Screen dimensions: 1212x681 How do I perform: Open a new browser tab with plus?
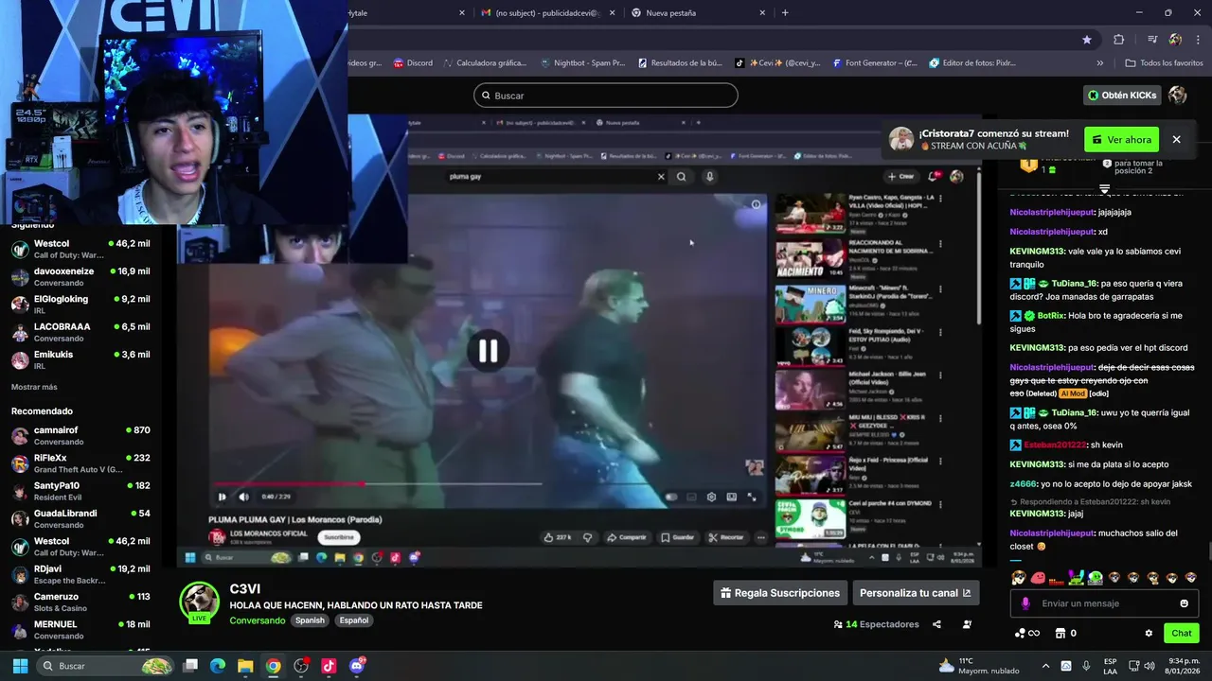click(x=785, y=12)
